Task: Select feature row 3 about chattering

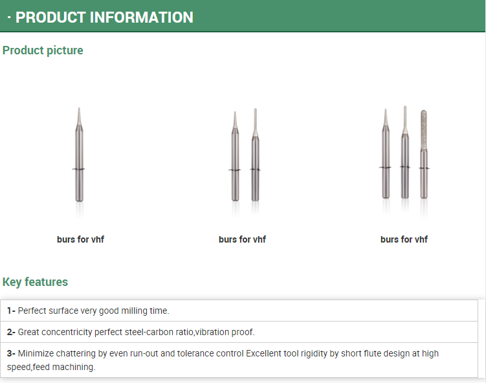Action: click(x=239, y=360)
